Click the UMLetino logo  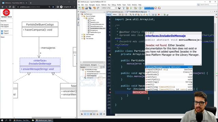(x=6, y=13)
